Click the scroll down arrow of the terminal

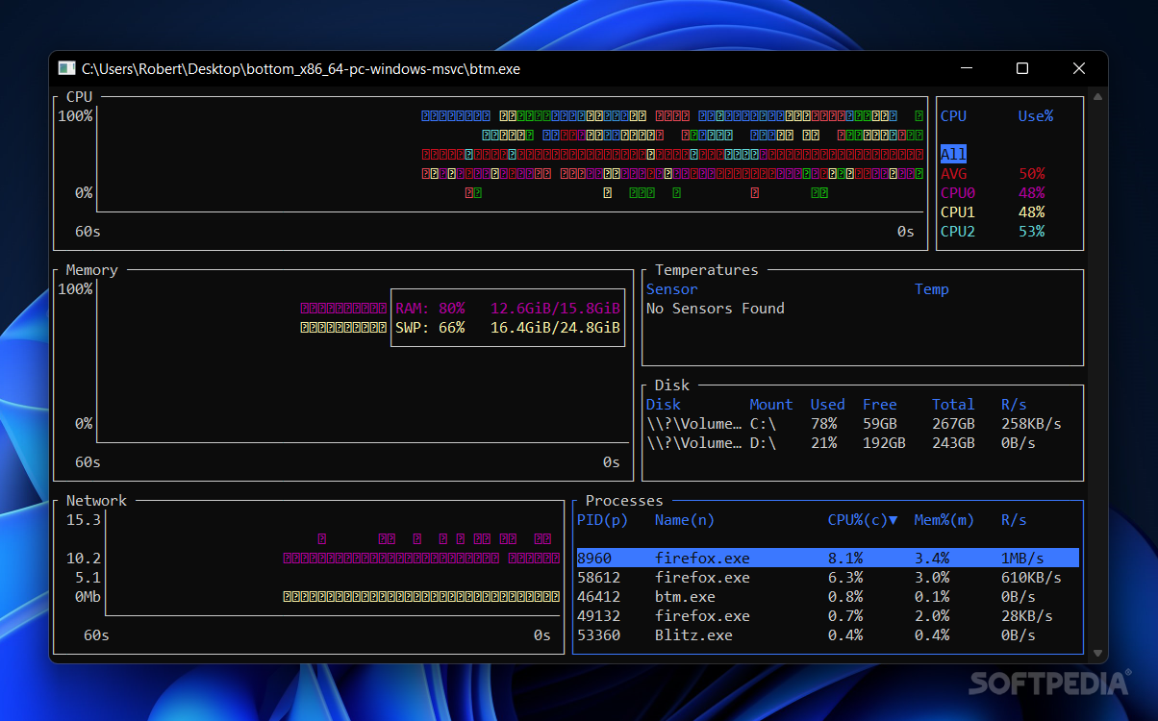tap(1098, 655)
